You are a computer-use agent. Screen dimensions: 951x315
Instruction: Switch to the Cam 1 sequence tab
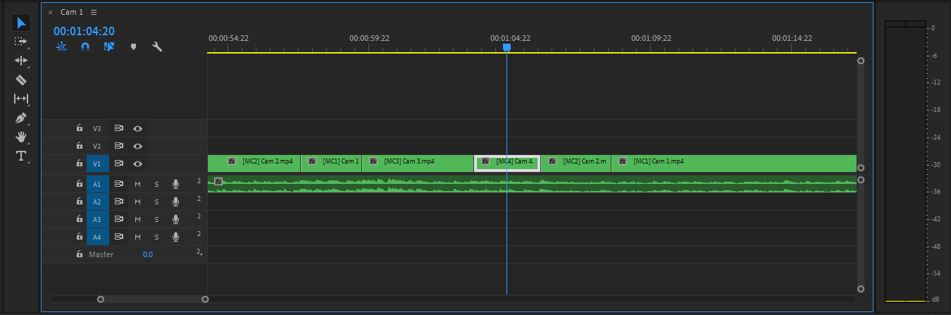(72, 12)
